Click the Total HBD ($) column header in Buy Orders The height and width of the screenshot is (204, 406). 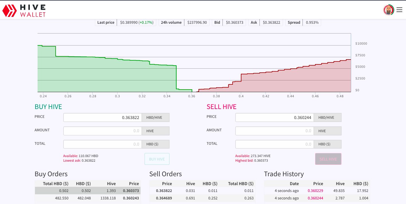click(56, 184)
